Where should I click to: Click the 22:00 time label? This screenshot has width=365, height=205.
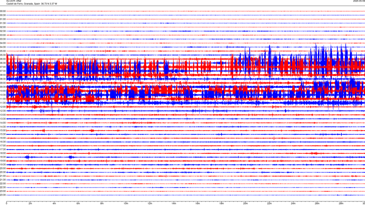(x=3, y=184)
